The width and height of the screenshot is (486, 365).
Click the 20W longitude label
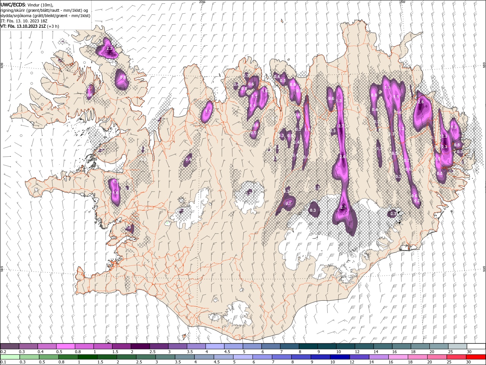pos(202,2)
